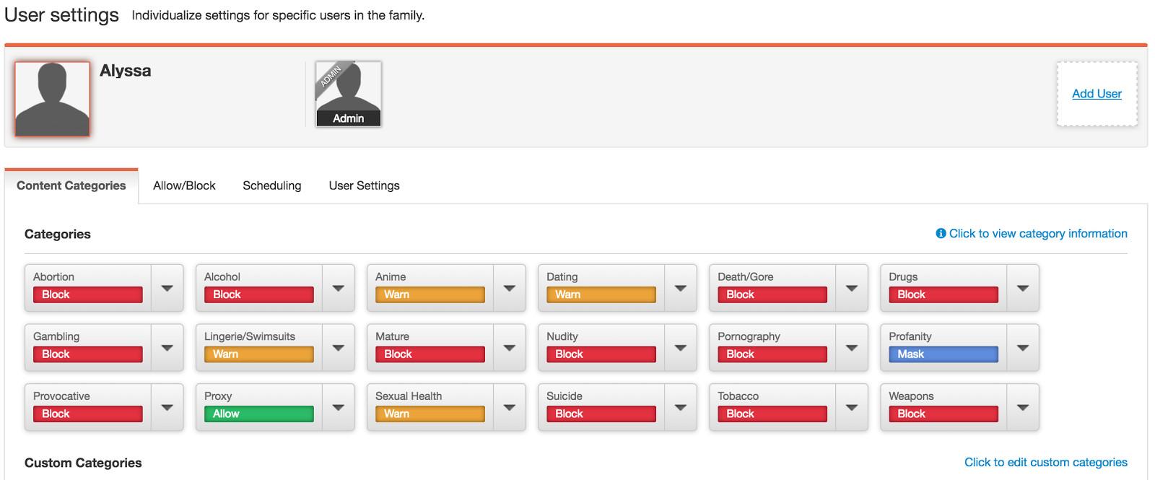1155x480 pixels.
Task: Expand the Proxy category options
Action: coord(338,408)
